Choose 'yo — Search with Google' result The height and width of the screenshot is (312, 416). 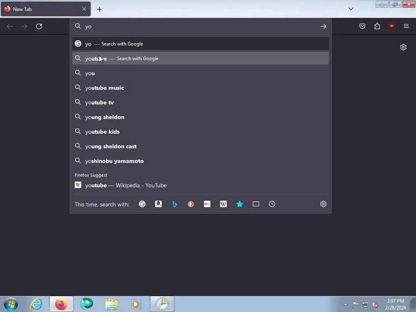201,44
